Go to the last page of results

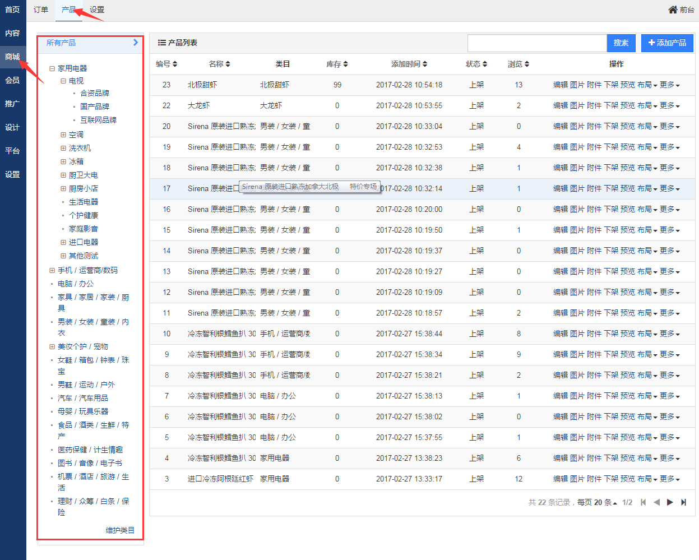pos(683,502)
